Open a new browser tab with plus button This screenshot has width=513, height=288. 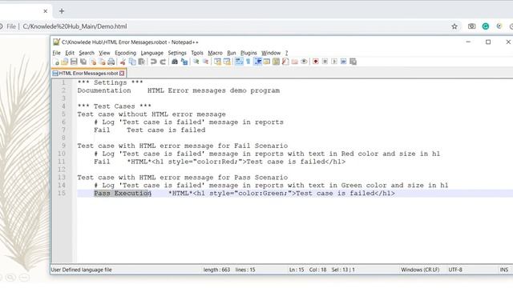(62, 11)
